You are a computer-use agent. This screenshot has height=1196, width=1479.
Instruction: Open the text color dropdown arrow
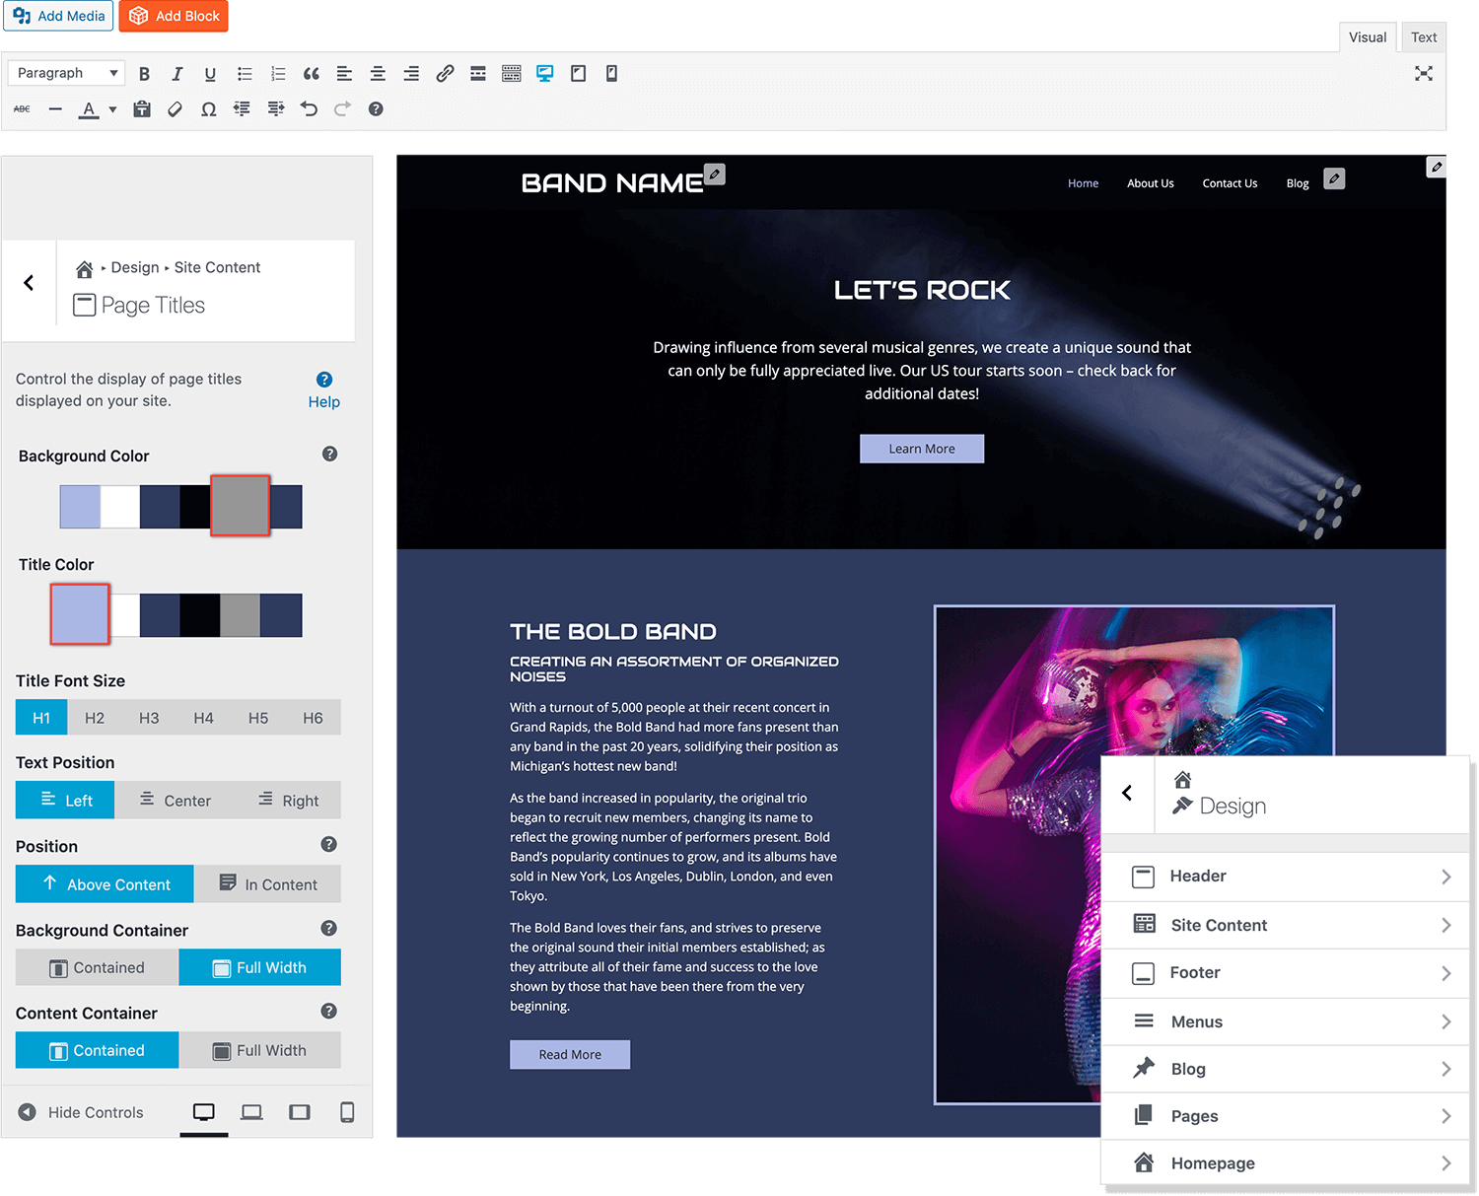click(x=112, y=109)
